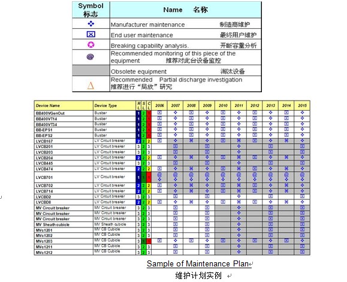Click the Manufacturer maintenance legend text
Screen dimensions: 347x282
pyautogui.click(x=147, y=25)
